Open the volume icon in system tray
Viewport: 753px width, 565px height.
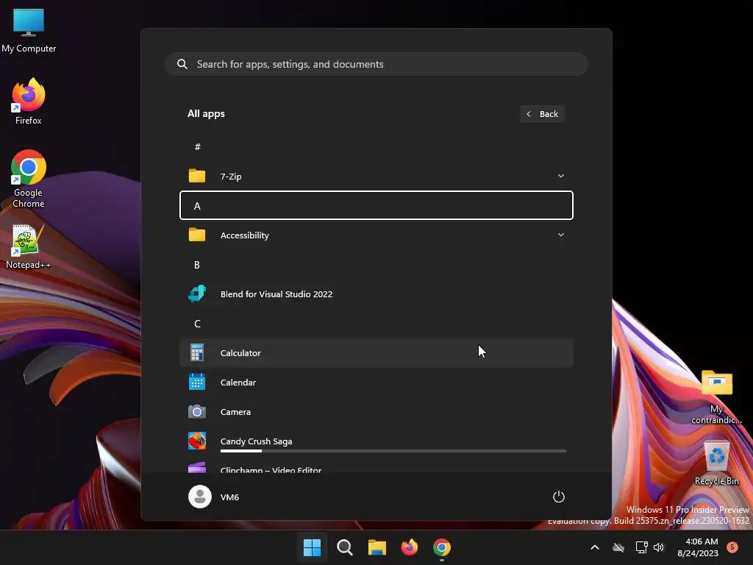[659, 547]
